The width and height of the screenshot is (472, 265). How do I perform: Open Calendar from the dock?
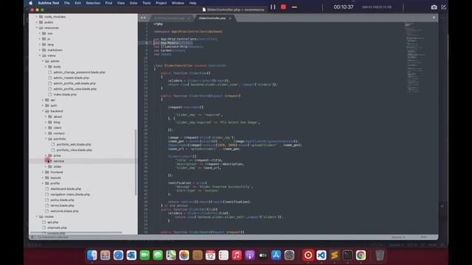210,255
